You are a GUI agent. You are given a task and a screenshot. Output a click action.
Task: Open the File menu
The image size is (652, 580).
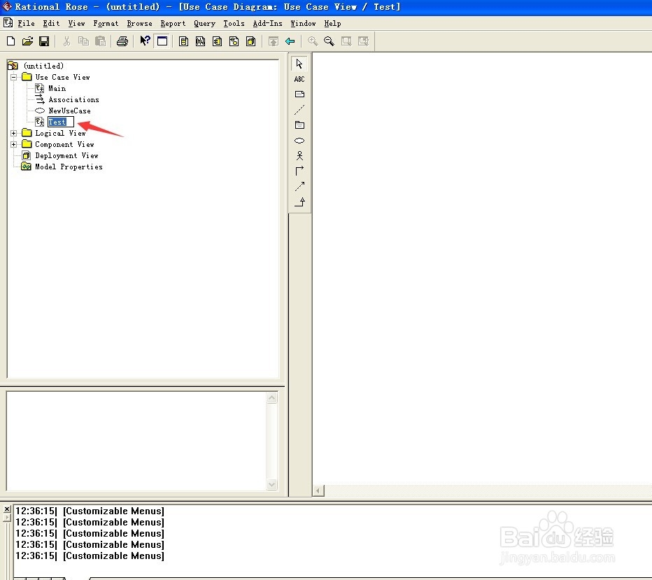tap(26, 23)
